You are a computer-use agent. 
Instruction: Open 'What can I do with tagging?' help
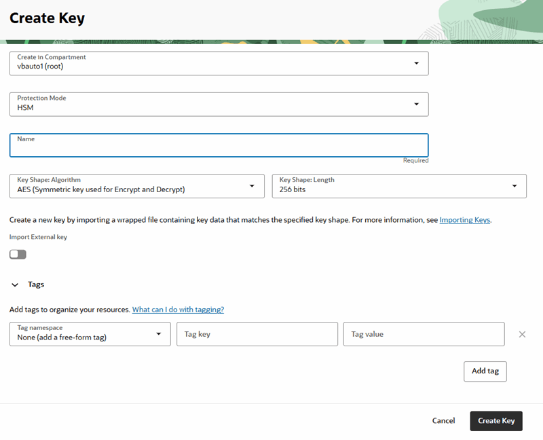point(178,309)
